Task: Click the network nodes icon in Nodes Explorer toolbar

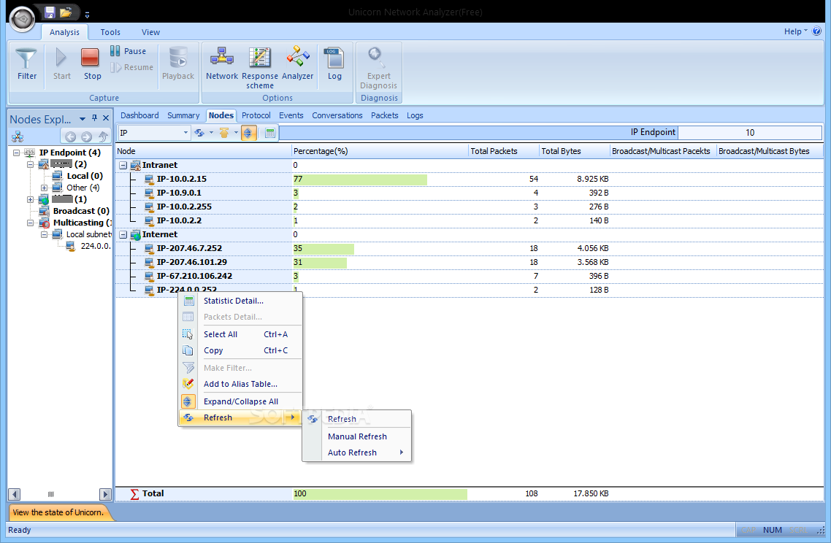Action: coord(18,136)
